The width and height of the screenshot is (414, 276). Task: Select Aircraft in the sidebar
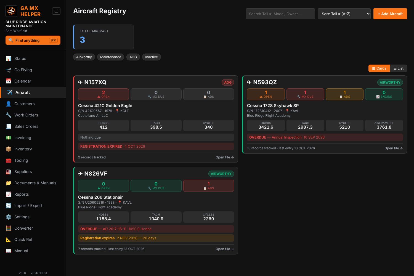point(33,92)
